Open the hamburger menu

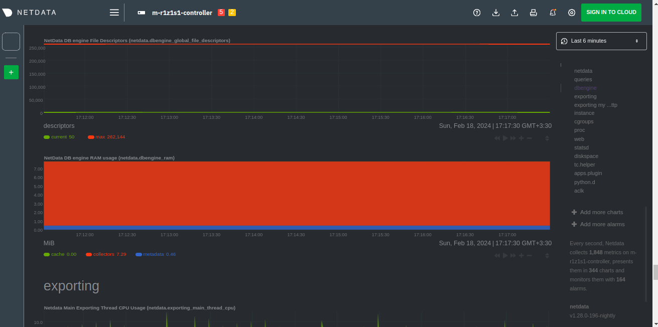[x=114, y=13]
